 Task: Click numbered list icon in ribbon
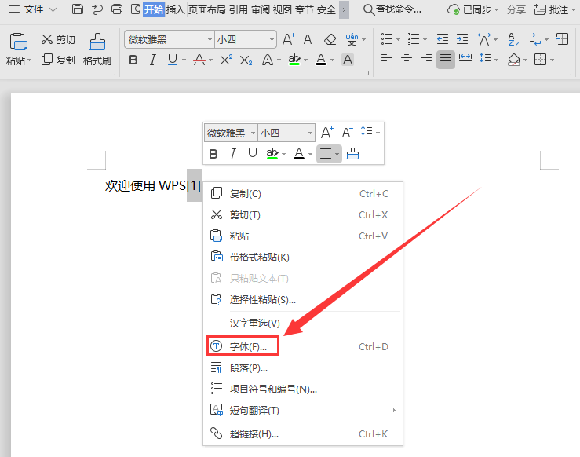pyautogui.click(x=414, y=38)
